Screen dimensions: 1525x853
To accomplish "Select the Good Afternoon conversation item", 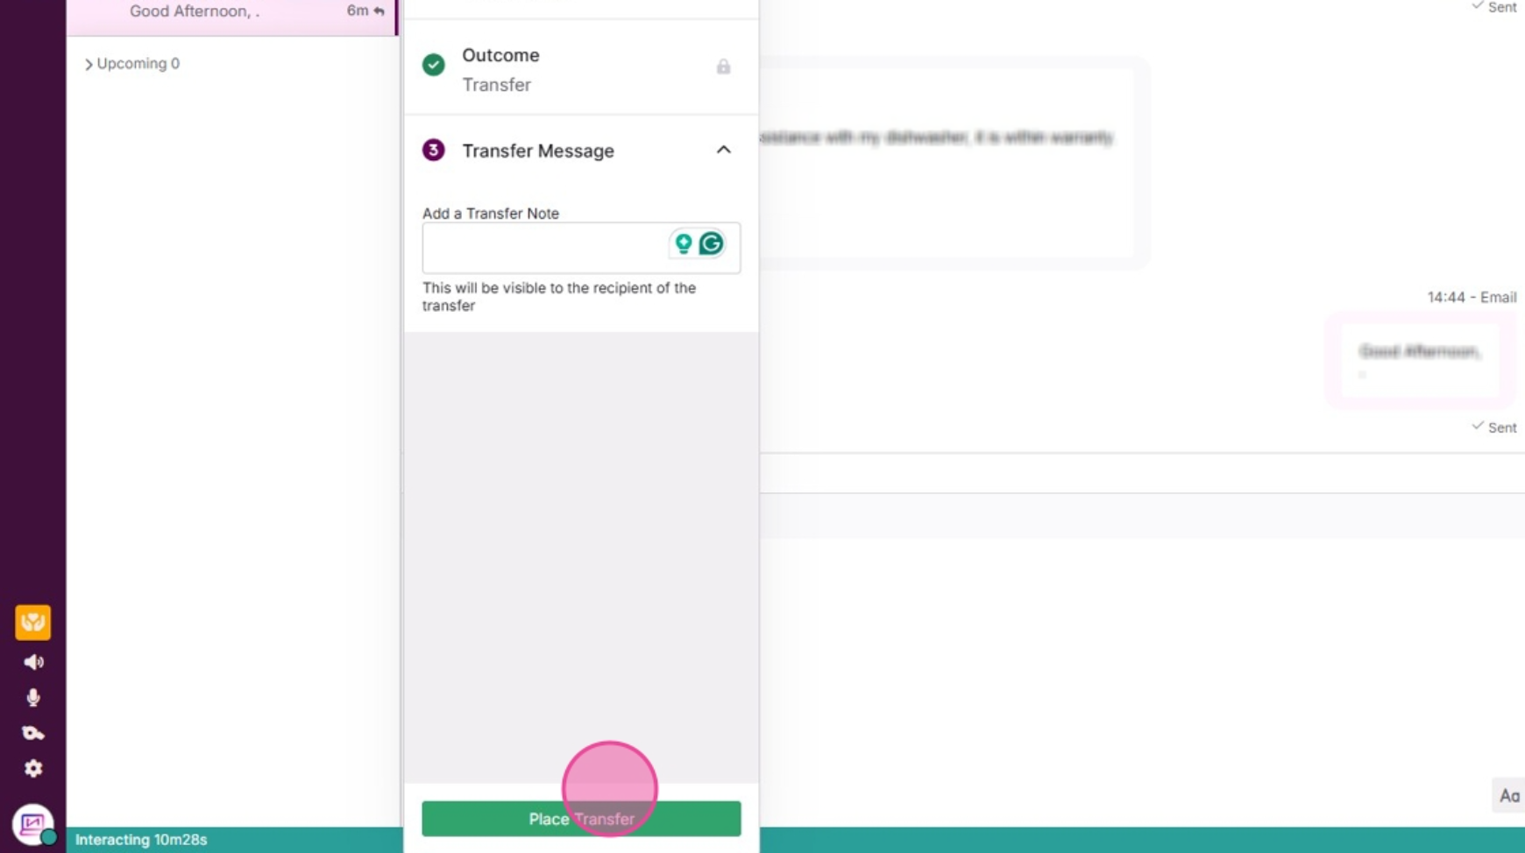I will 232,15.
